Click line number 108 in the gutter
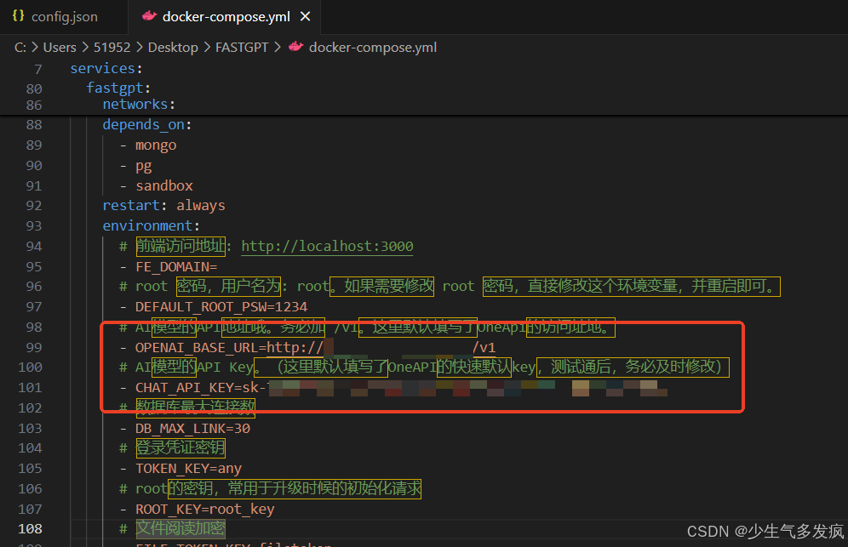Screen dimensions: 848x547 pos(30,528)
